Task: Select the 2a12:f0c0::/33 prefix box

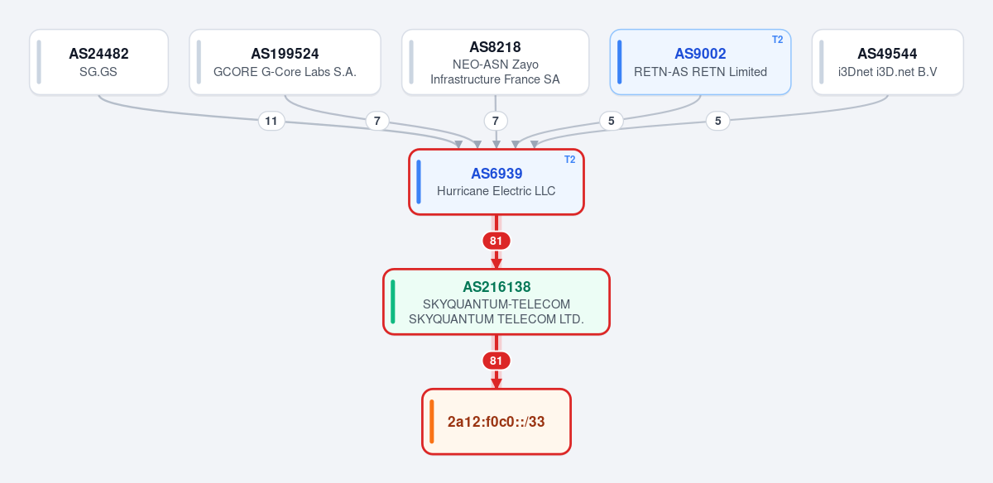Action: (496, 422)
